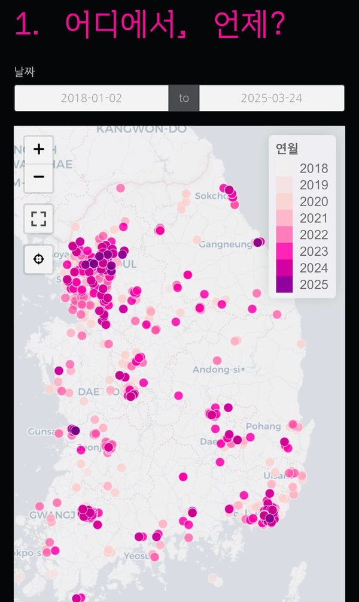Click the 'Gangneung' map label
Viewport: 359px width, 602px height.
(225, 244)
